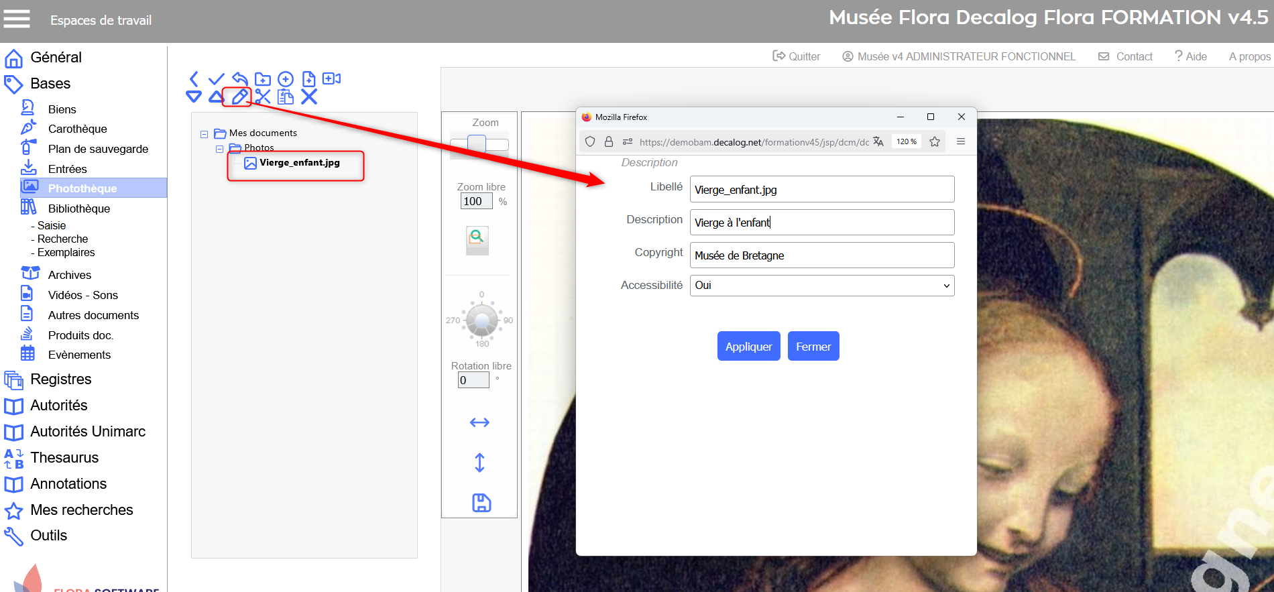Click the Zoom slider handle
The height and width of the screenshot is (592, 1274).
pos(476,143)
